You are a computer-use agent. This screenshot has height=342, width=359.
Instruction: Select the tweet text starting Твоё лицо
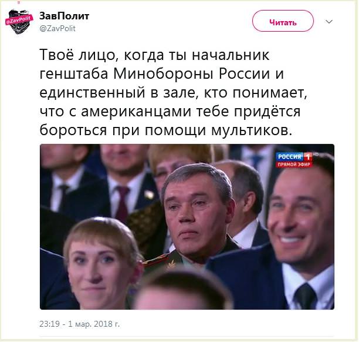coord(173,92)
